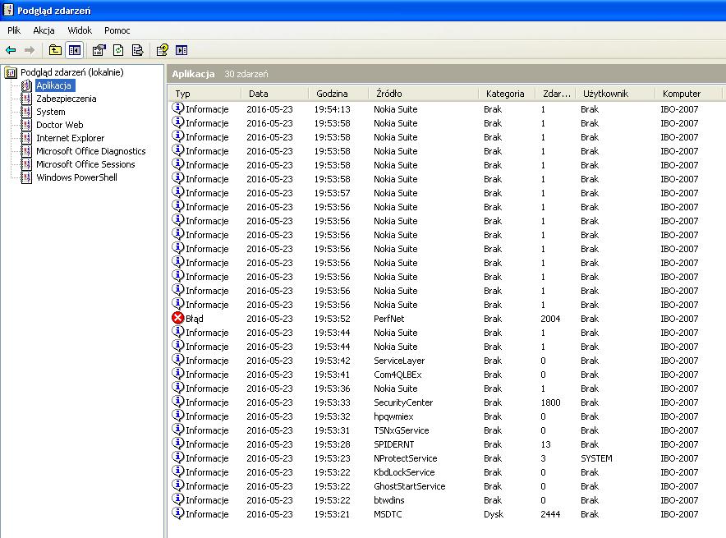Select the btwdins event row
The width and height of the screenshot is (726, 538).
pyautogui.click(x=446, y=500)
